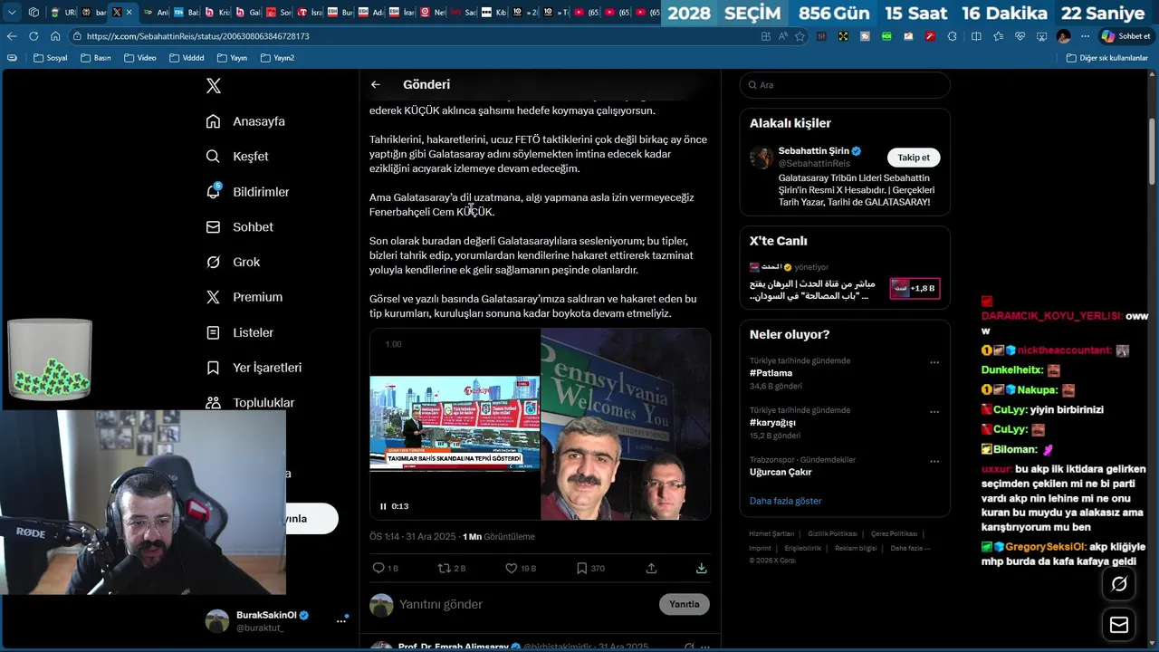Open Bildirimler notifications
The width and height of the screenshot is (1159, 652).
coord(247,192)
